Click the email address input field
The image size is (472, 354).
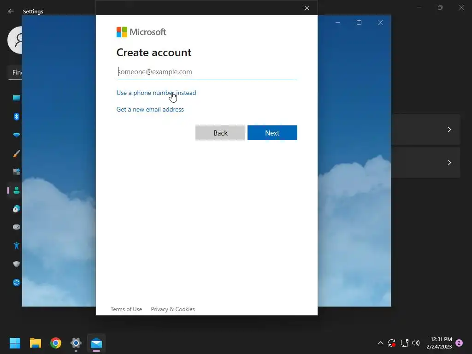click(x=207, y=72)
